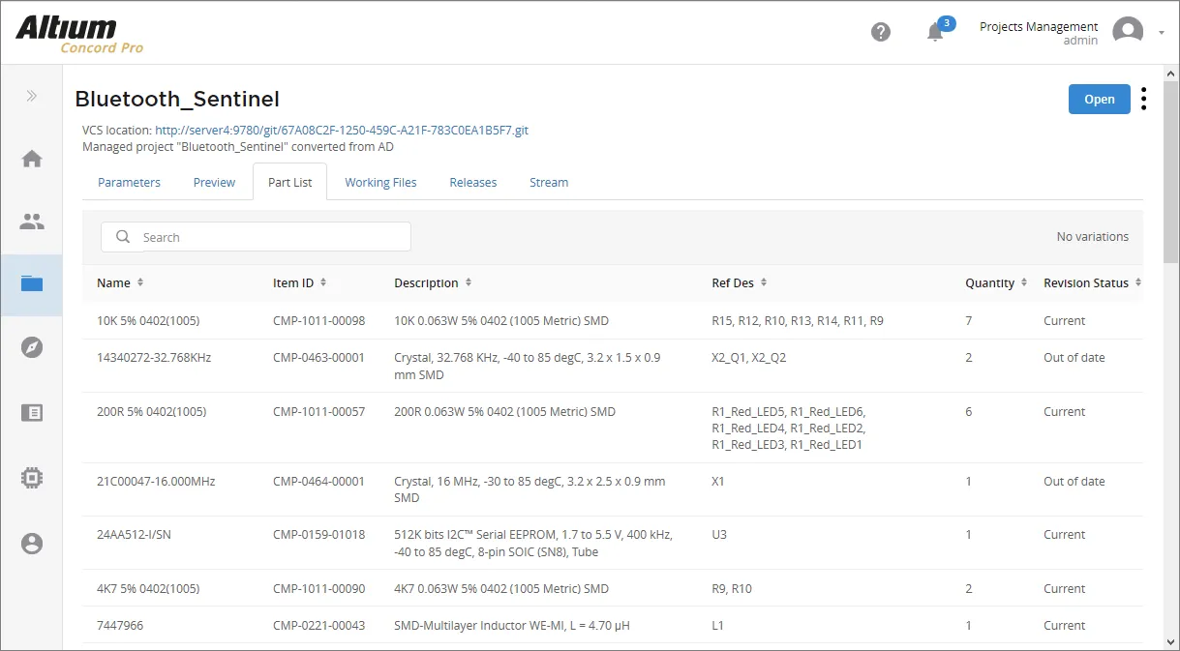
Task: Open the VCS location git link
Action: click(x=342, y=130)
